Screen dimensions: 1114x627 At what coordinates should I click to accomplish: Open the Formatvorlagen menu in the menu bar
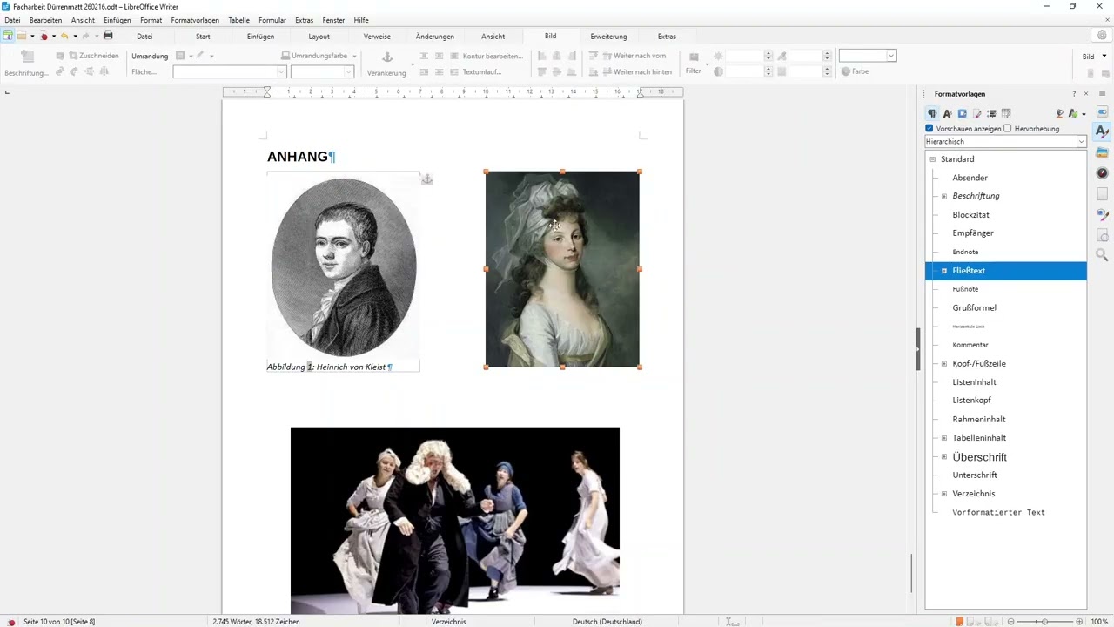point(195,20)
